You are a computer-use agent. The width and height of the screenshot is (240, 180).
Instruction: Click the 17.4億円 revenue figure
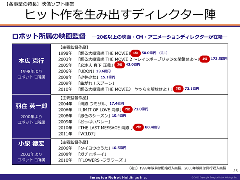pos(116,103)
